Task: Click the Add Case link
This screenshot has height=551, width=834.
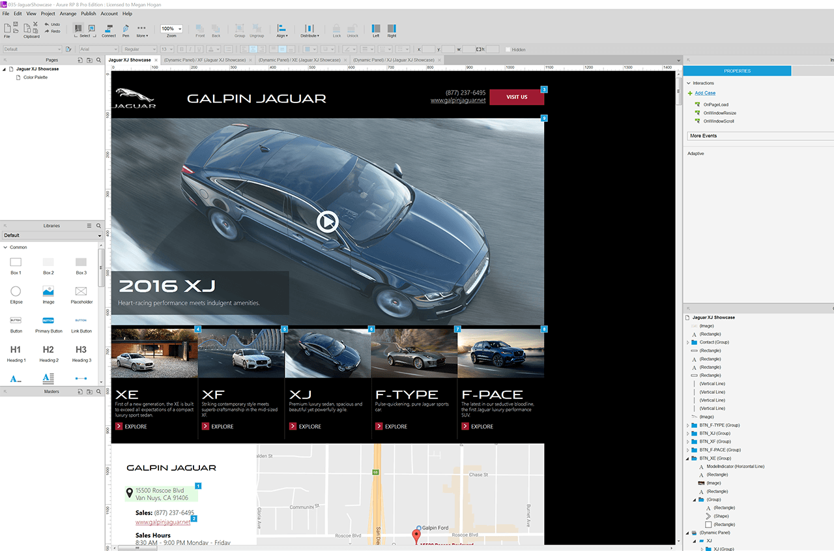Action: click(705, 93)
